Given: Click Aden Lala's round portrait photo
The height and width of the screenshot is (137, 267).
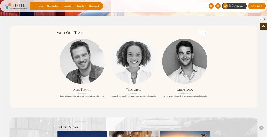Looking at the screenshot, I should coord(185,61).
